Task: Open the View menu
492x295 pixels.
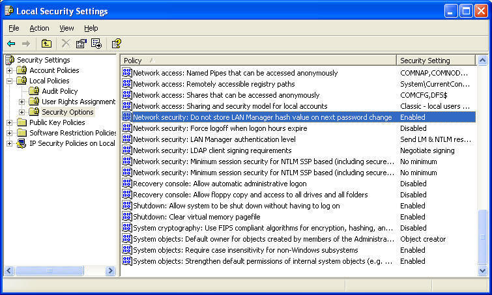Action: (66, 28)
